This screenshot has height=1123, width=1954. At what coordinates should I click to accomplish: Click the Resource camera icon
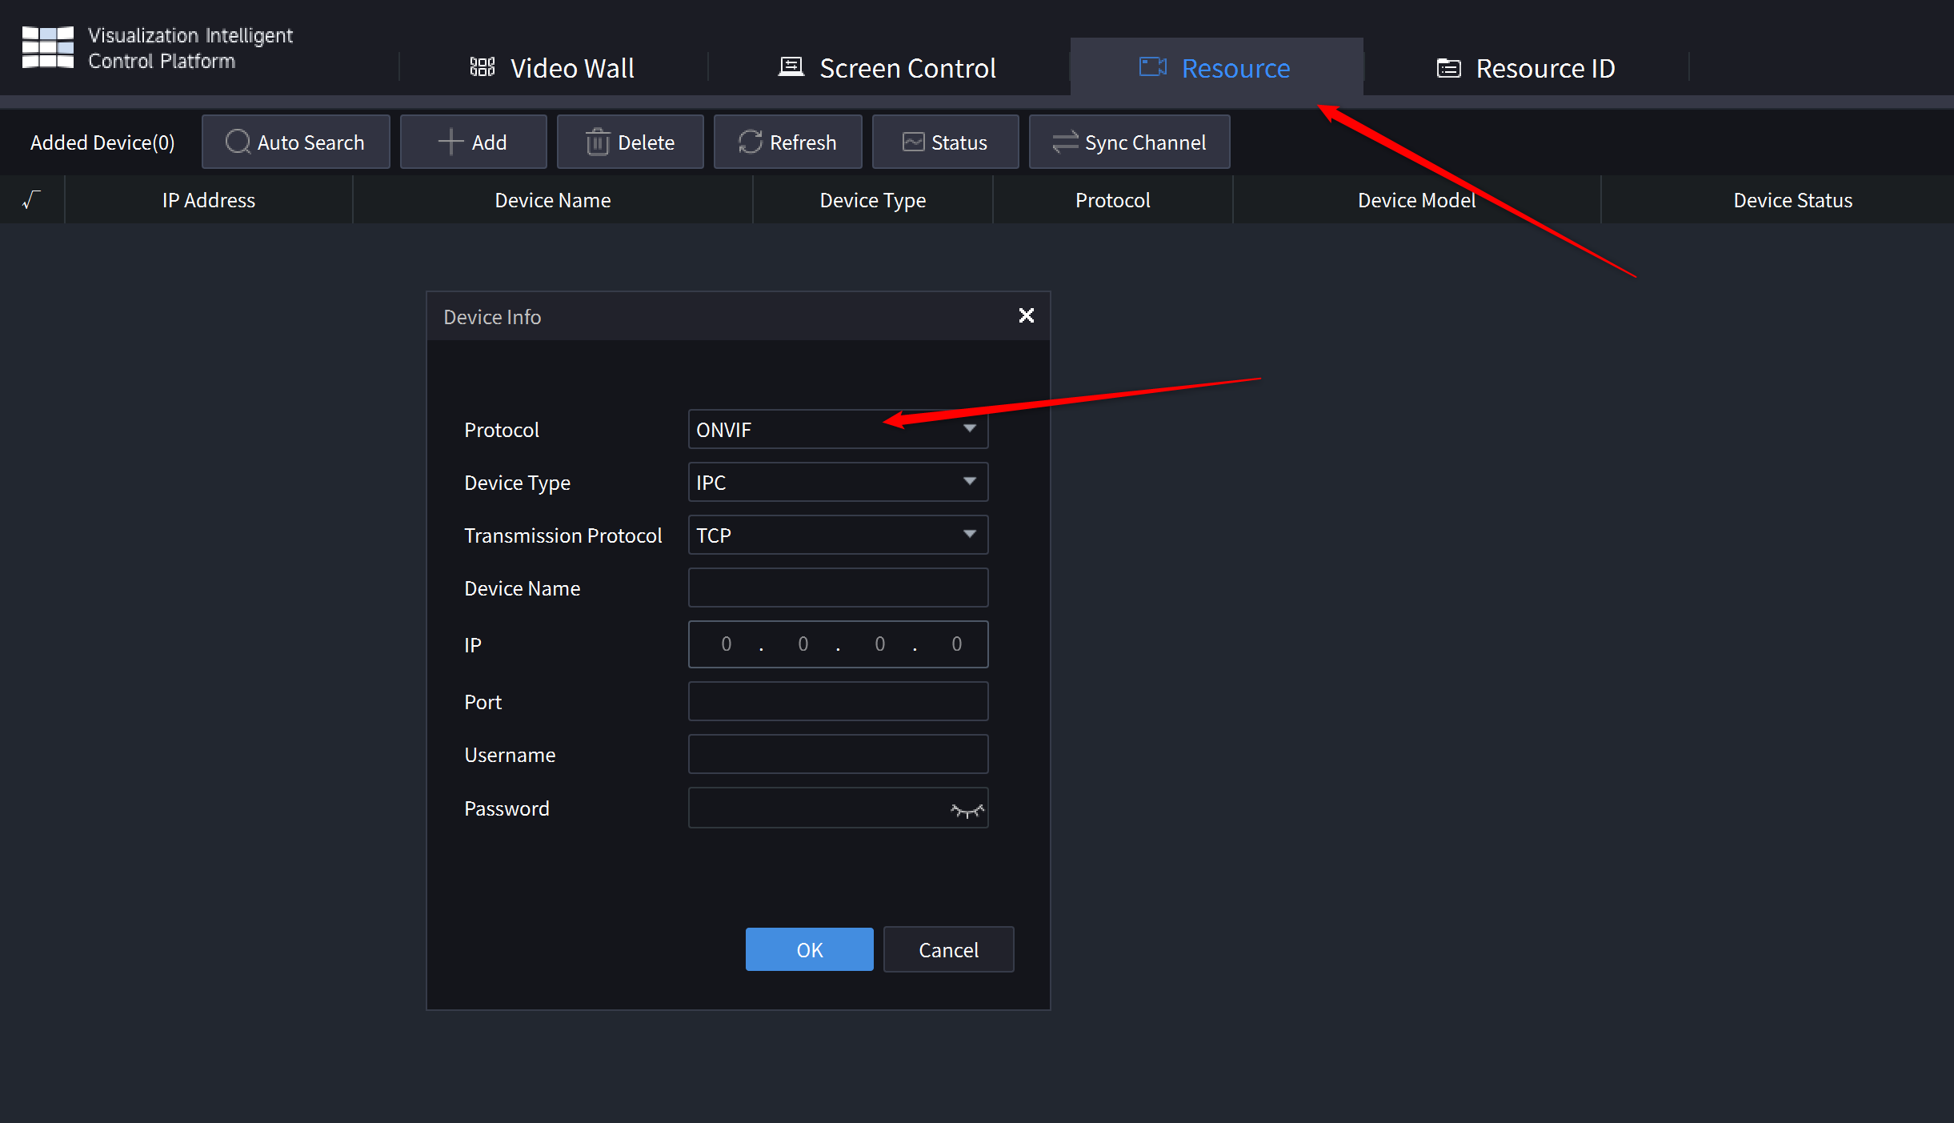tap(1151, 67)
